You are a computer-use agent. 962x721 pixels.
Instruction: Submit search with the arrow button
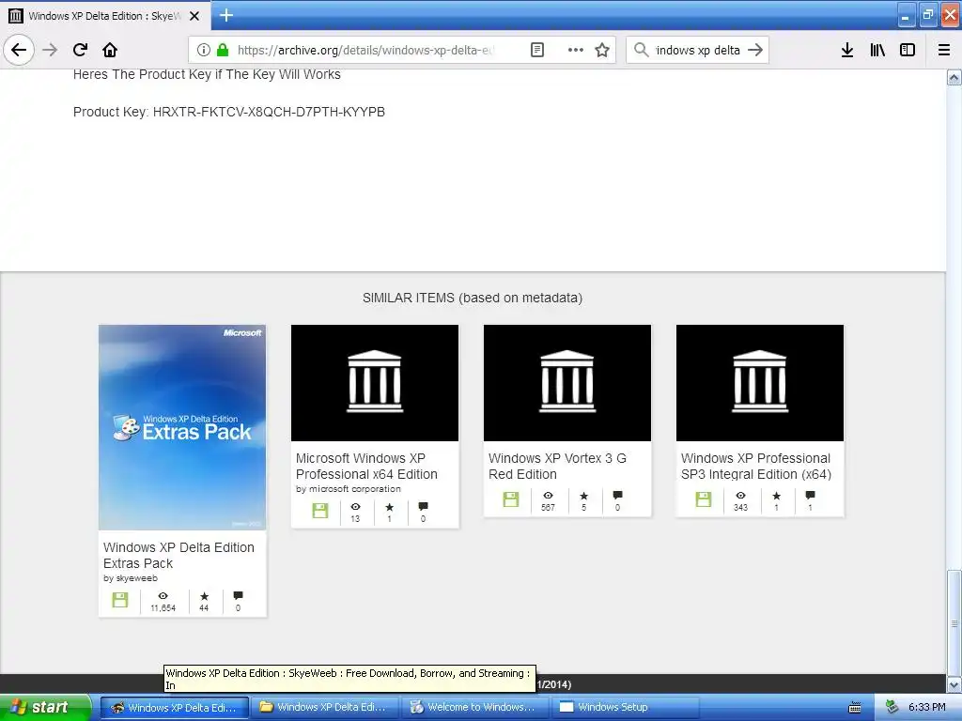coord(755,50)
